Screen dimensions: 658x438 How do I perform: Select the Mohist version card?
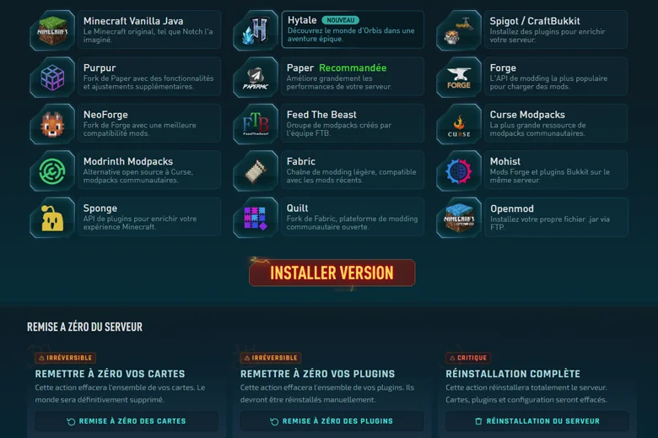556,170
